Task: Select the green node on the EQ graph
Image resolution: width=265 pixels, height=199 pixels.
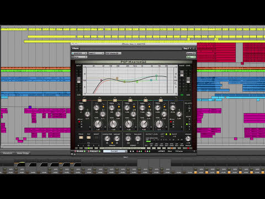Action: (x=137, y=82)
